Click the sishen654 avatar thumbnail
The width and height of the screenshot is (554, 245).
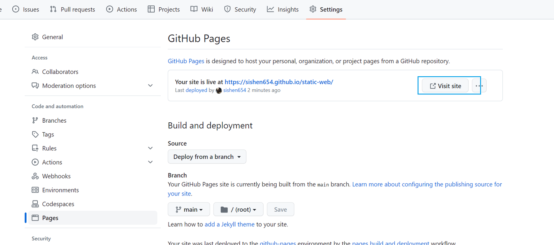(219, 90)
